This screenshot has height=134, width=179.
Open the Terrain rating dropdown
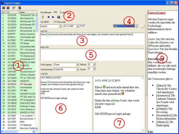94,69
